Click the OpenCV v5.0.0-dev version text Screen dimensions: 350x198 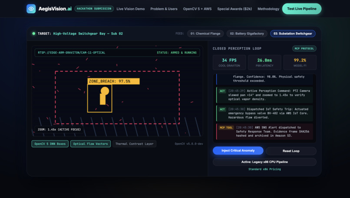(189, 144)
